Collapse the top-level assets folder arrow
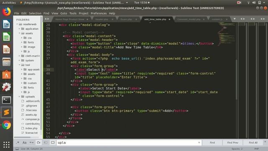 pos(19,33)
